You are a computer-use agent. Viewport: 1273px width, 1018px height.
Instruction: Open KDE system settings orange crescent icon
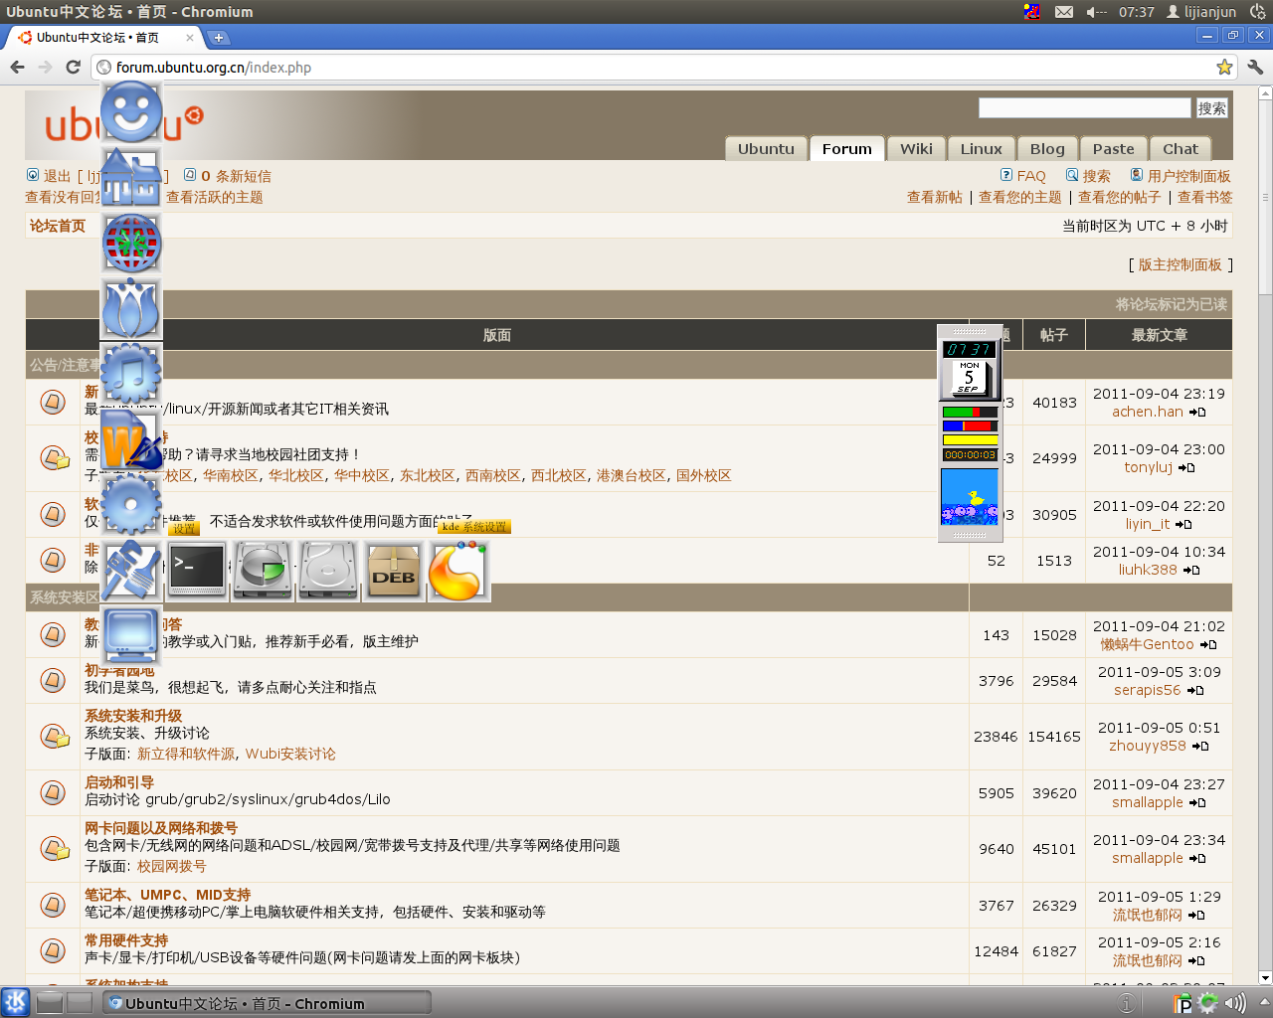pos(458,571)
